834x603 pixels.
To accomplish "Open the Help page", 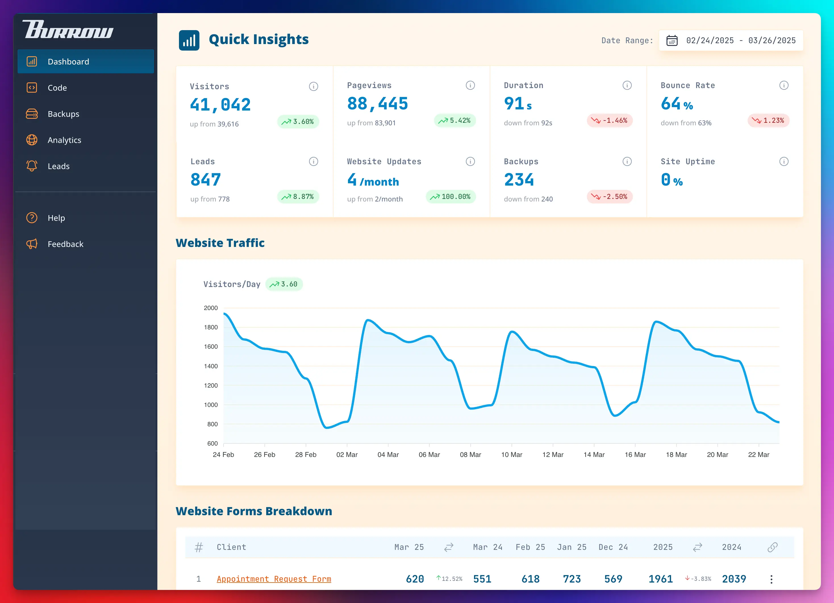I will click(x=86, y=218).
